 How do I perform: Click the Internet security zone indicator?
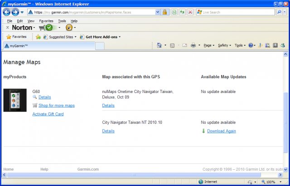208,182
